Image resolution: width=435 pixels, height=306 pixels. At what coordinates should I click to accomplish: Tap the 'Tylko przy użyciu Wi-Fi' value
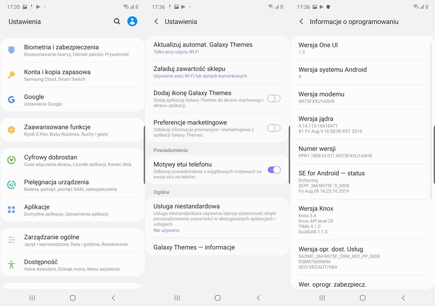176,52
